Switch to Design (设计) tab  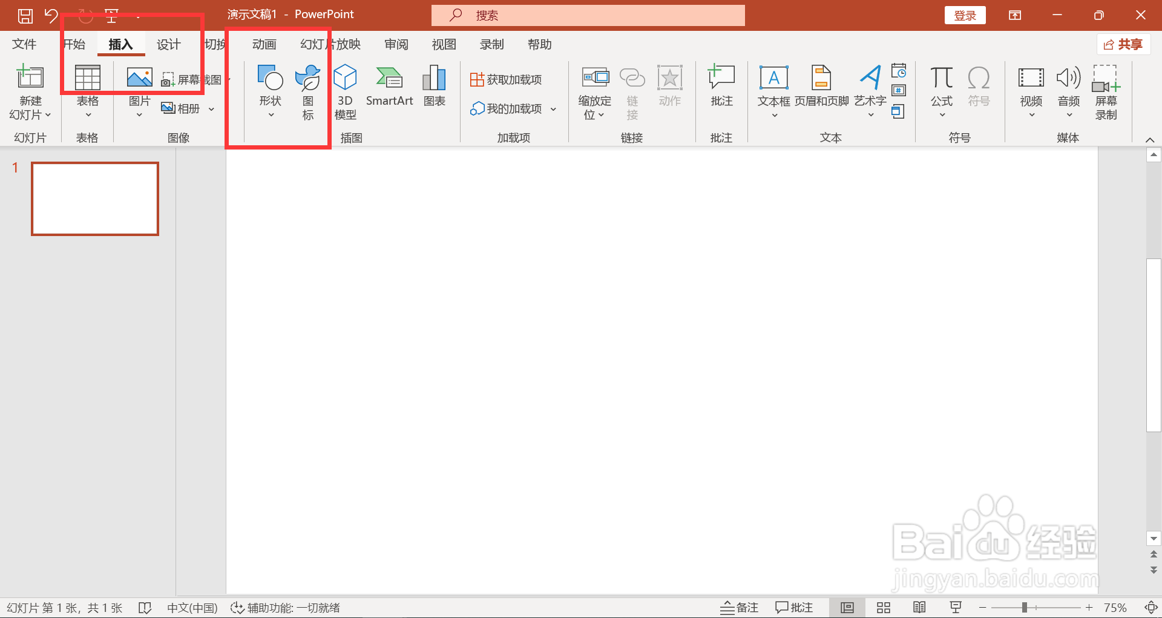point(168,44)
